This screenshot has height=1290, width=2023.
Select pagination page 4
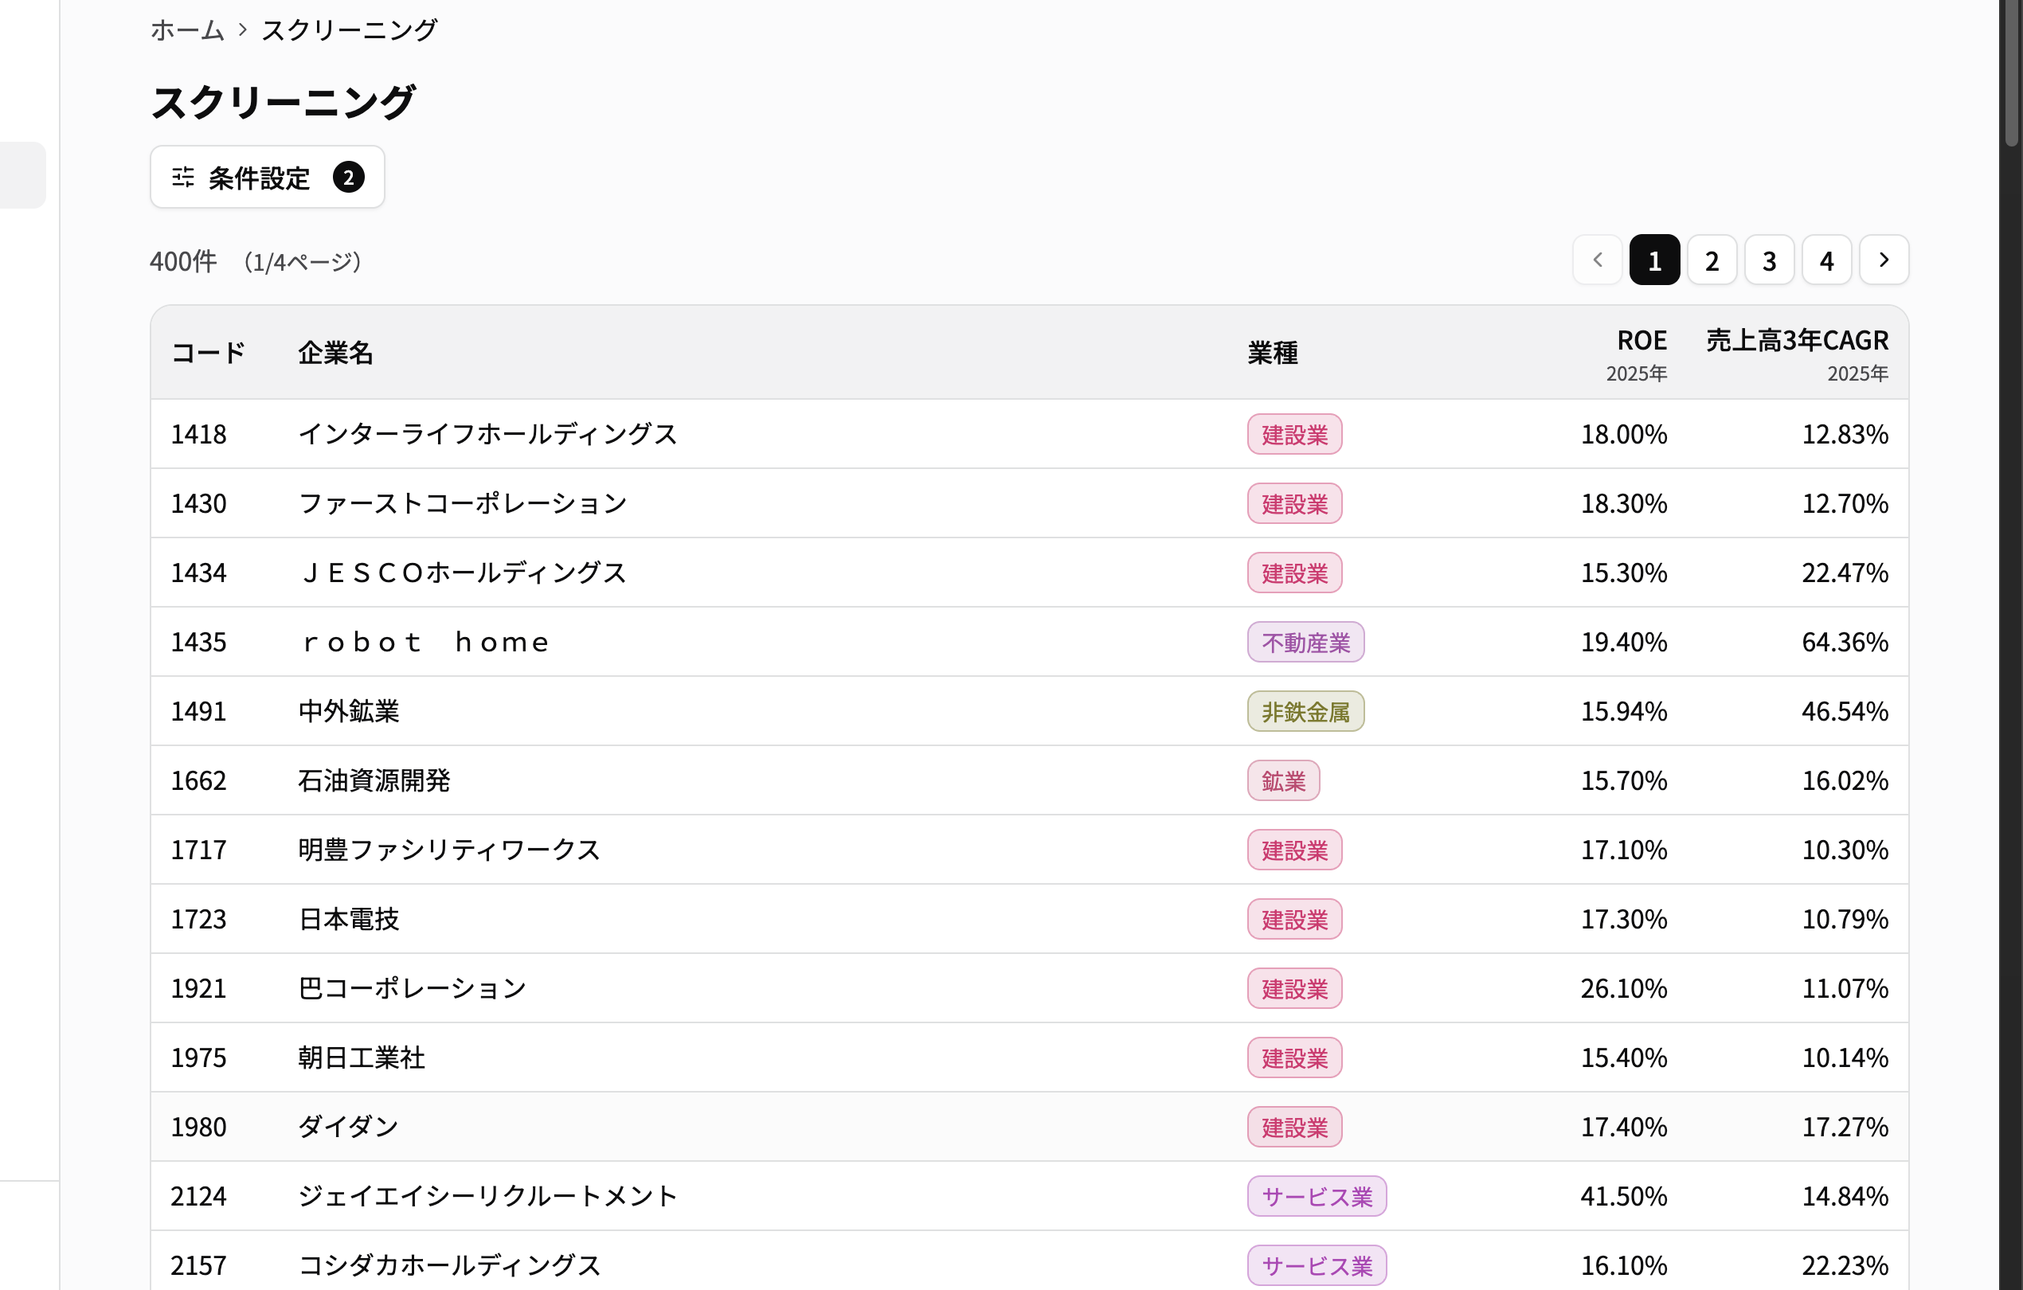(x=1826, y=260)
